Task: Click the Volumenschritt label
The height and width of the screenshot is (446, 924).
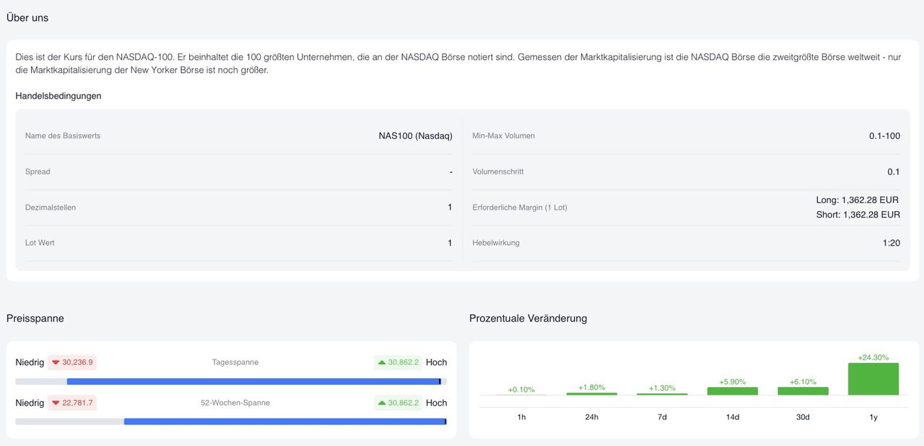Action: pyautogui.click(x=498, y=171)
